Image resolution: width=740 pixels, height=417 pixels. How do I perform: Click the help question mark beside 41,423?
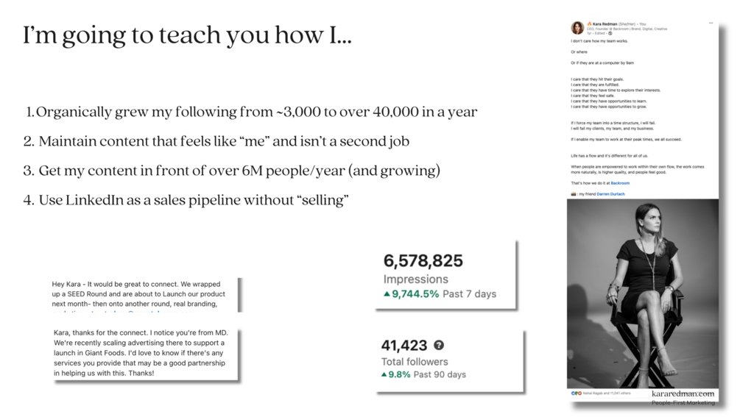coord(438,345)
